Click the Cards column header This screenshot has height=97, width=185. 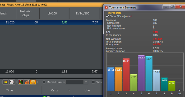pyautogui.click(x=55, y=90)
